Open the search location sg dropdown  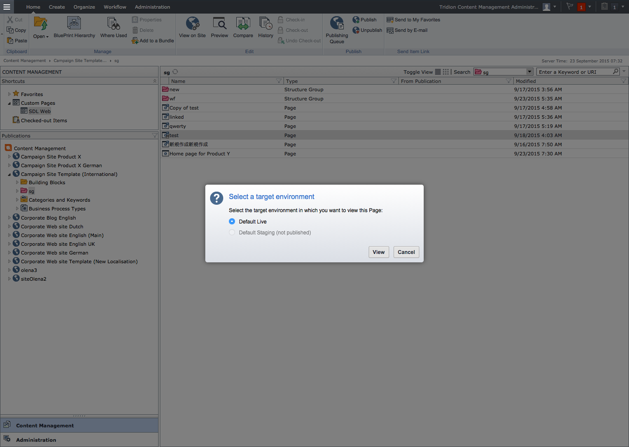[x=529, y=72]
